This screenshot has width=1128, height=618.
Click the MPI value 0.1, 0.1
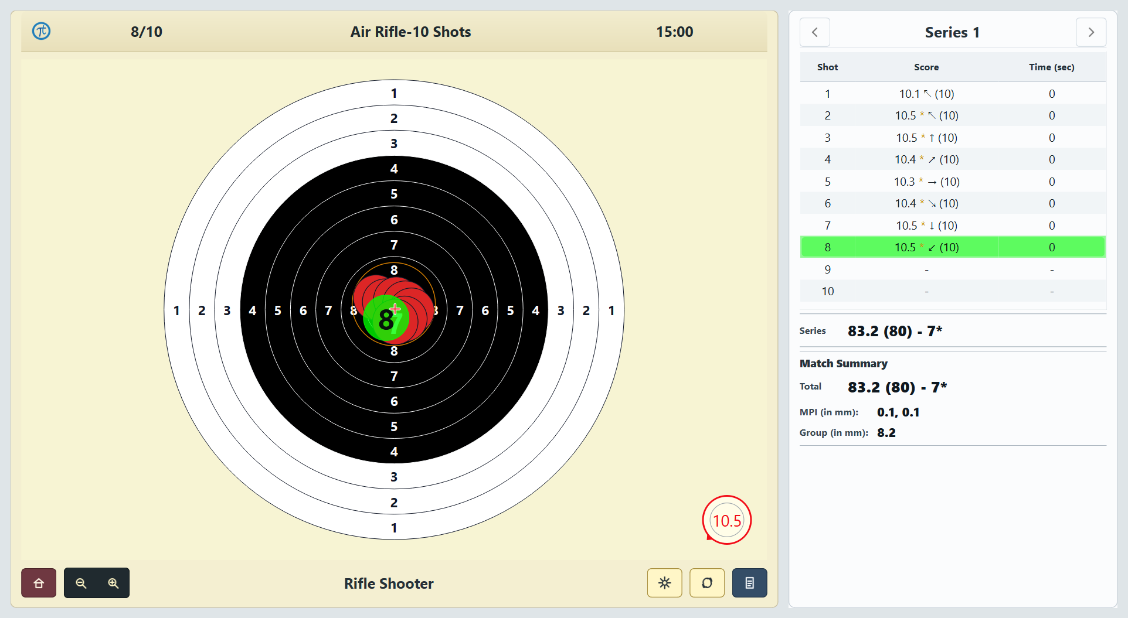(x=898, y=412)
